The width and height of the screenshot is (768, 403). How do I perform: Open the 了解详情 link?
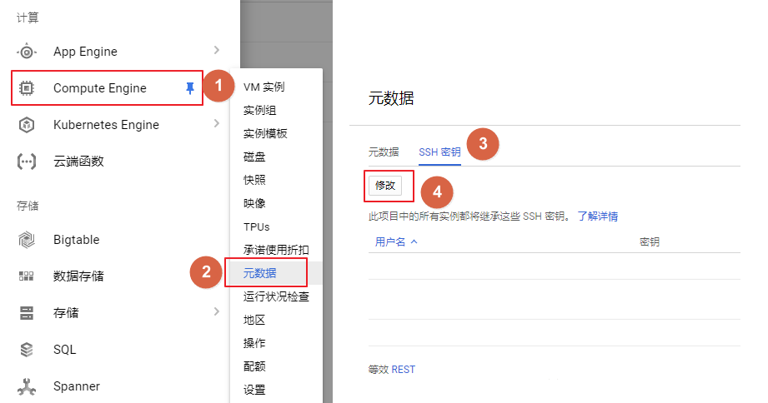coord(598,216)
